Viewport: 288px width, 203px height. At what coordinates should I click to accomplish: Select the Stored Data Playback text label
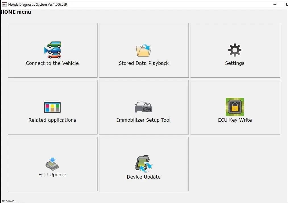tap(144, 63)
